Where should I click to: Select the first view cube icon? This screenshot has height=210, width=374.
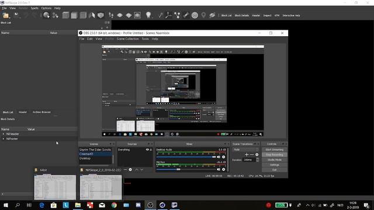coord(65,16)
